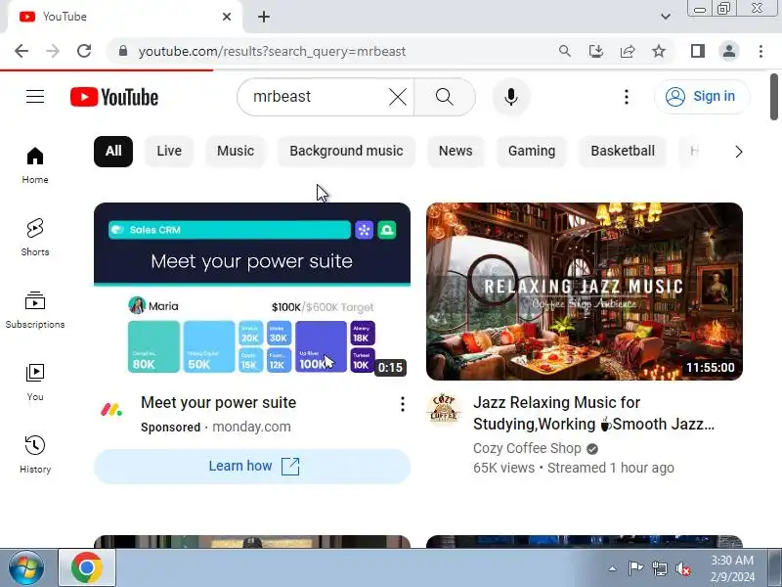This screenshot has width=782, height=587.
Task: Open the YouTube hamburger guide menu
Action: [x=35, y=96]
